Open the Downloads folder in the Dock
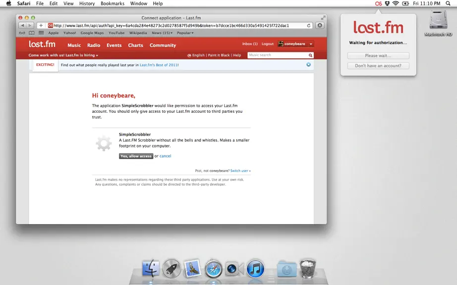 [287, 269]
